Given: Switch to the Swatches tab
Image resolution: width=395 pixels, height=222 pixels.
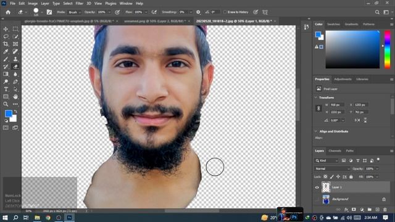Looking at the screenshot, I should pyautogui.click(x=333, y=24).
